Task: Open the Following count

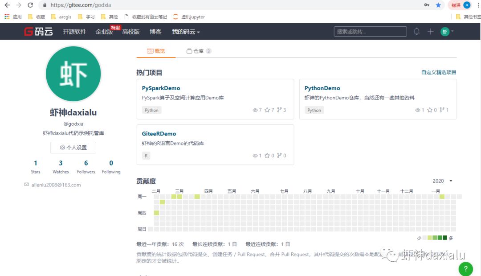Action: [x=111, y=167]
